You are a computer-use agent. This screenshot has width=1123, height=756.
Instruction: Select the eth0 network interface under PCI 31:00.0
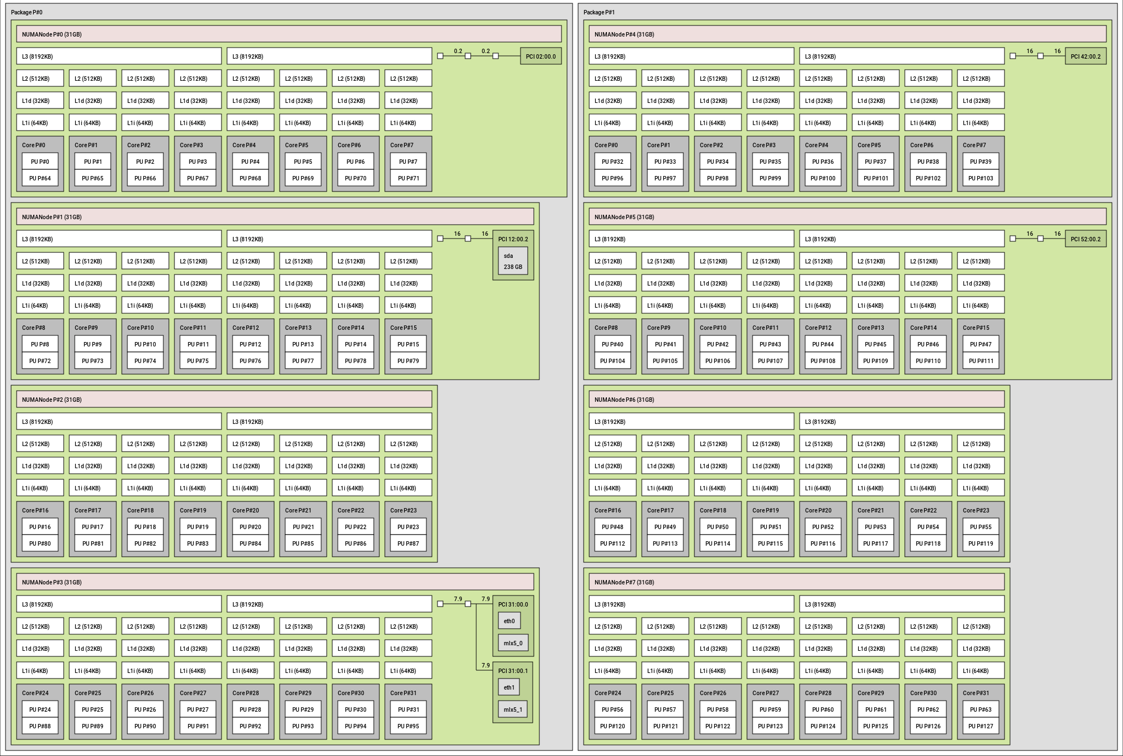pyautogui.click(x=509, y=620)
